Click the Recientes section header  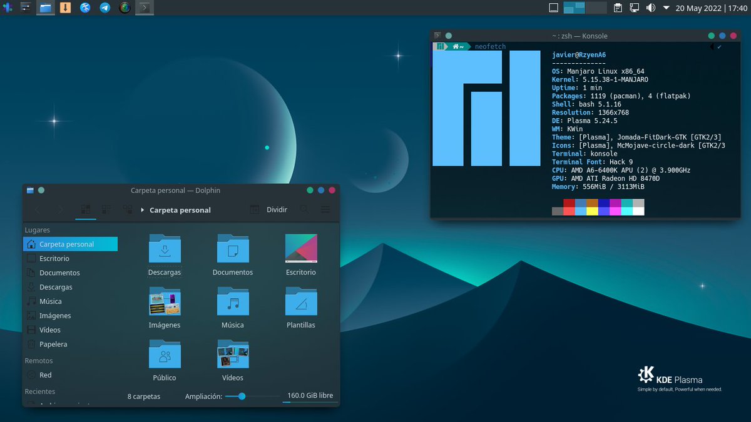pyautogui.click(x=40, y=391)
